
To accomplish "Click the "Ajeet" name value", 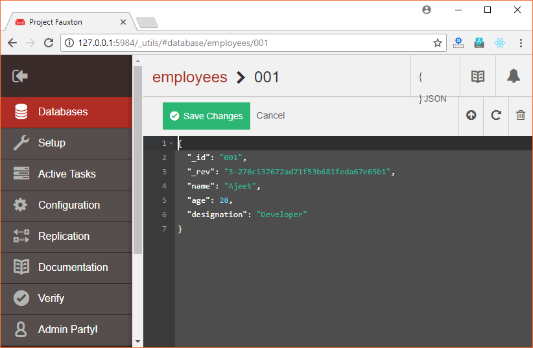I will tap(240, 186).
